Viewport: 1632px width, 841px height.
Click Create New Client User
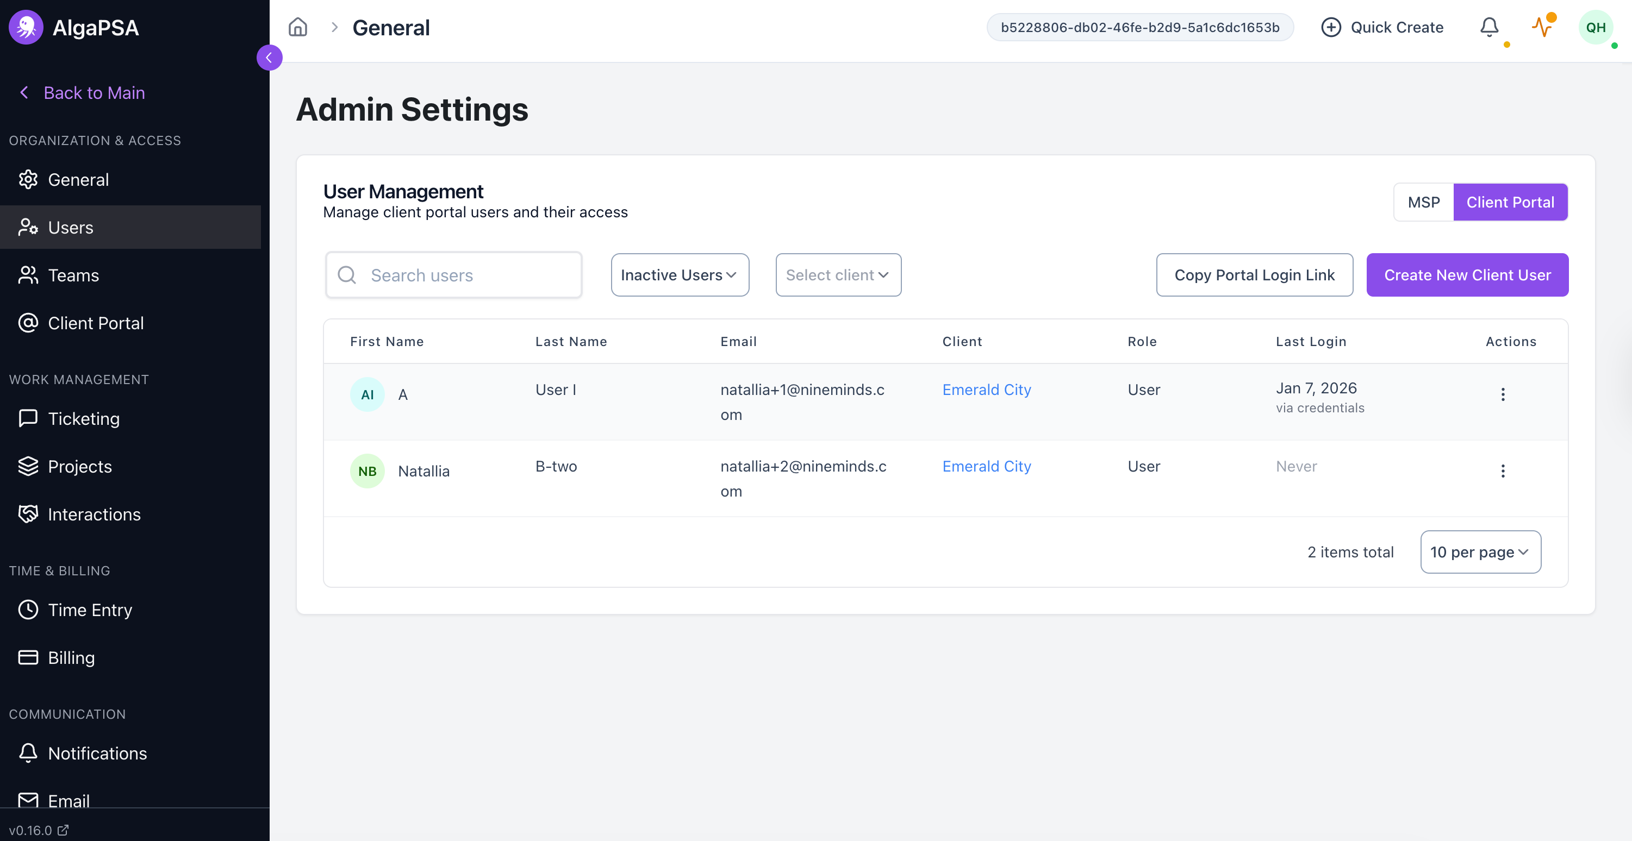[1467, 275]
